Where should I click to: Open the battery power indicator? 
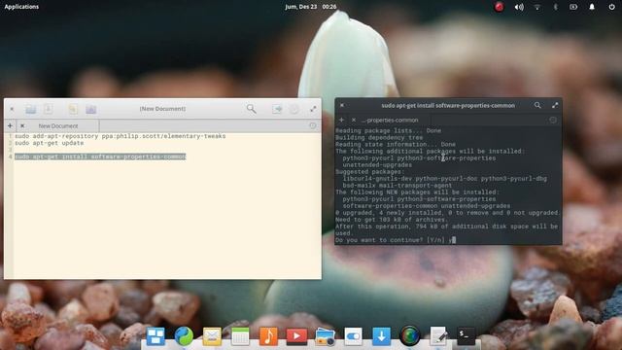point(573,7)
